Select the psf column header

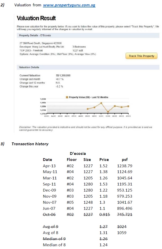tap(125, 160)
